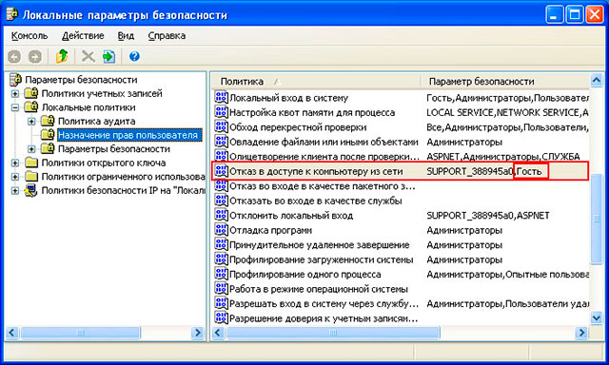Click the policy icon for Профилирование одного процесса
Image resolution: width=609 pixels, height=365 pixels.
[221, 274]
